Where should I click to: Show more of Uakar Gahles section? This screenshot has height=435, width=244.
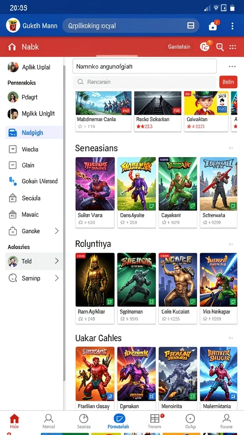coord(231,338)
